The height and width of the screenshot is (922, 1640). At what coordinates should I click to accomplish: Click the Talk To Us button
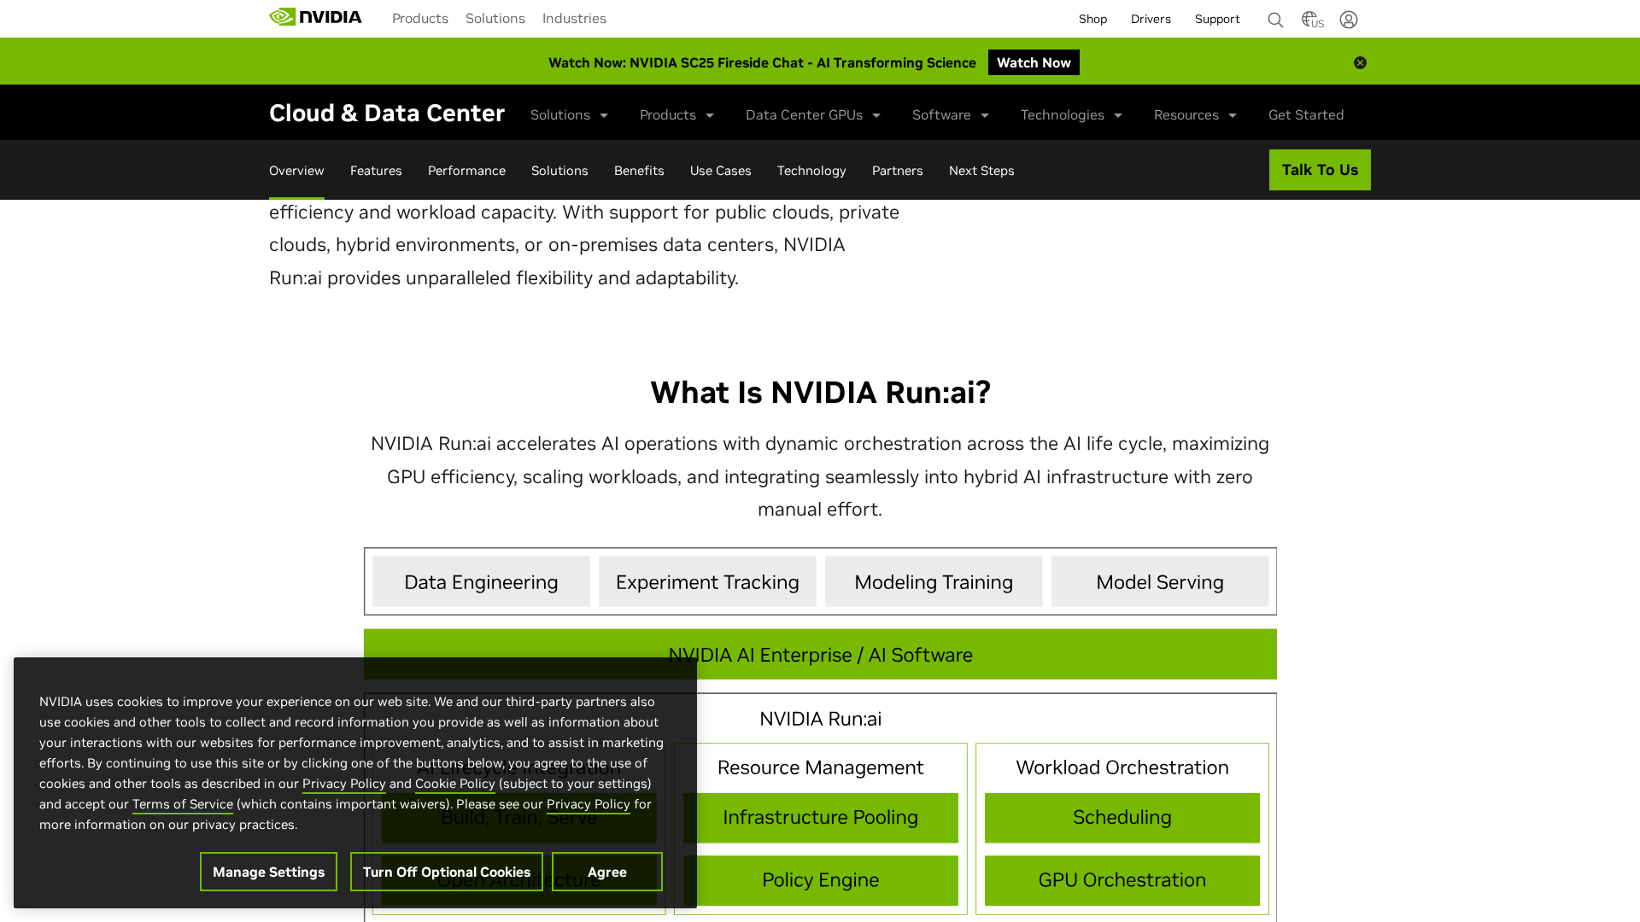pyautogui.click(x=1319, y=170)
